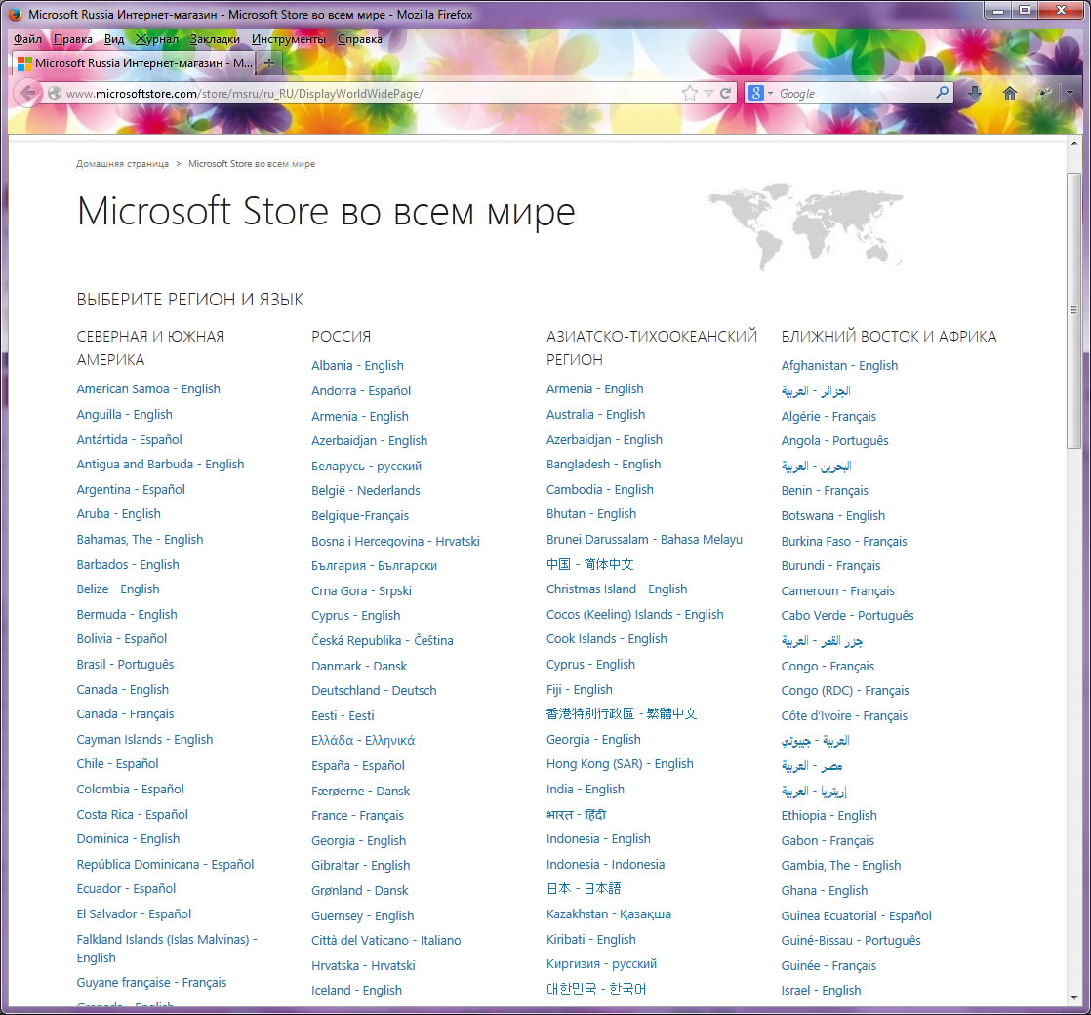Open the Вид menu
Viewport: 1091px width, 1015px height.
pyautogui.click(x=114, y=39)
